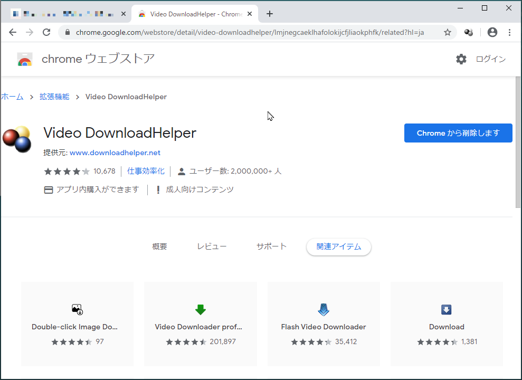Open the Video DownloadHelper extension toolbar icon
Viewport: 522px width, 380px height.
(x=469, y=32)
